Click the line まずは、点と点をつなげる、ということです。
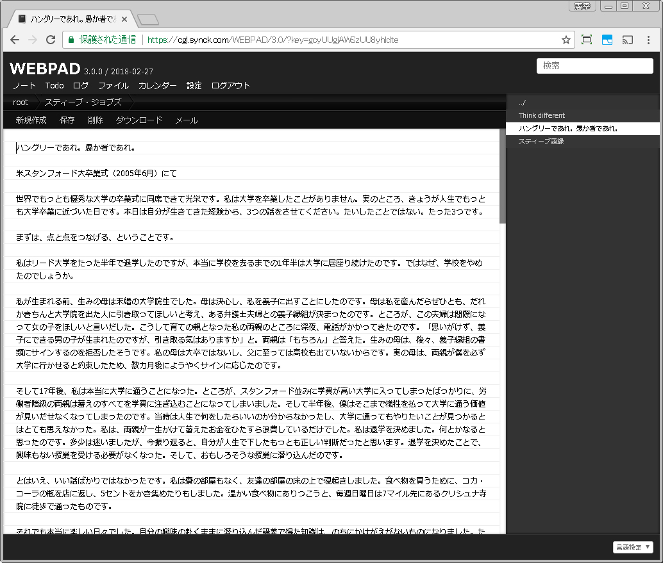Viewport: 663px width, 563px height. click(x=95, y=238)
